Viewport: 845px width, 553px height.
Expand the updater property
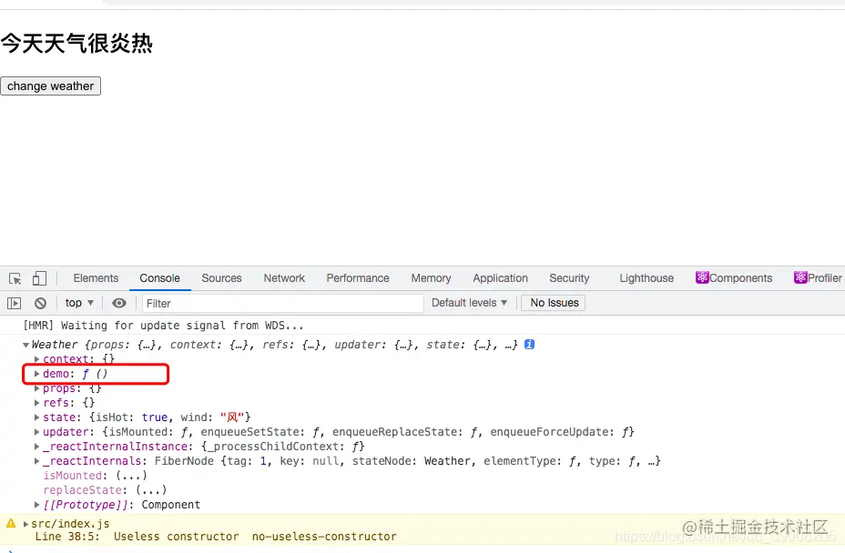(x=36, y=432)
